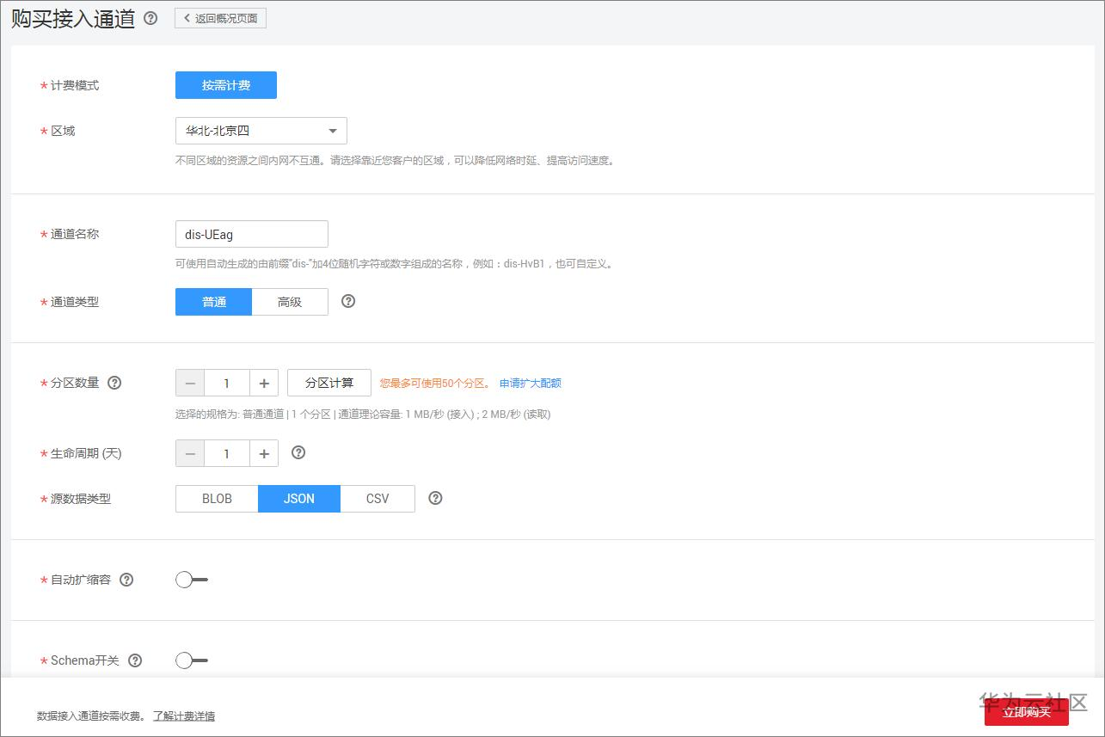Select CSV as the source data type
The width and height of the screenshot is (1105, 737).
(x=378, y=498)
